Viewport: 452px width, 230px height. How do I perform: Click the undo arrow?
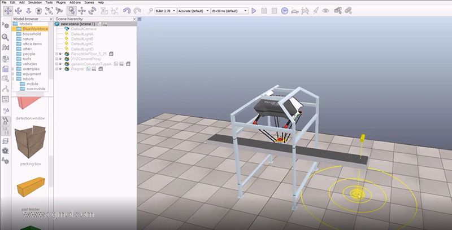(x=127, y=11)
